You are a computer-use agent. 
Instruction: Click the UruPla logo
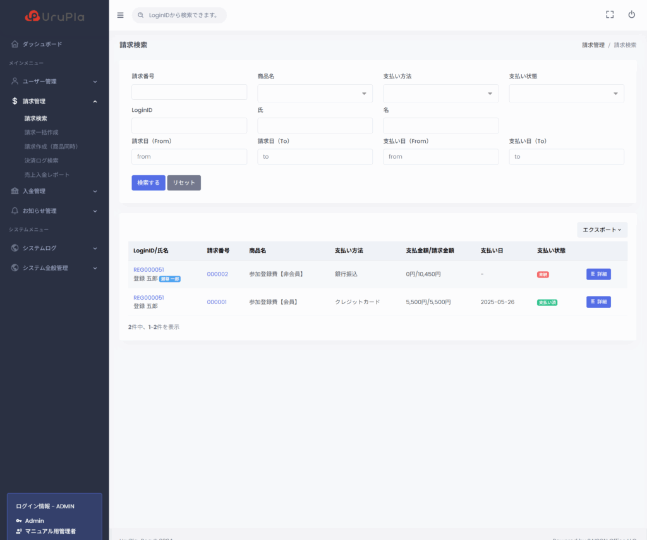click(54, 16)
